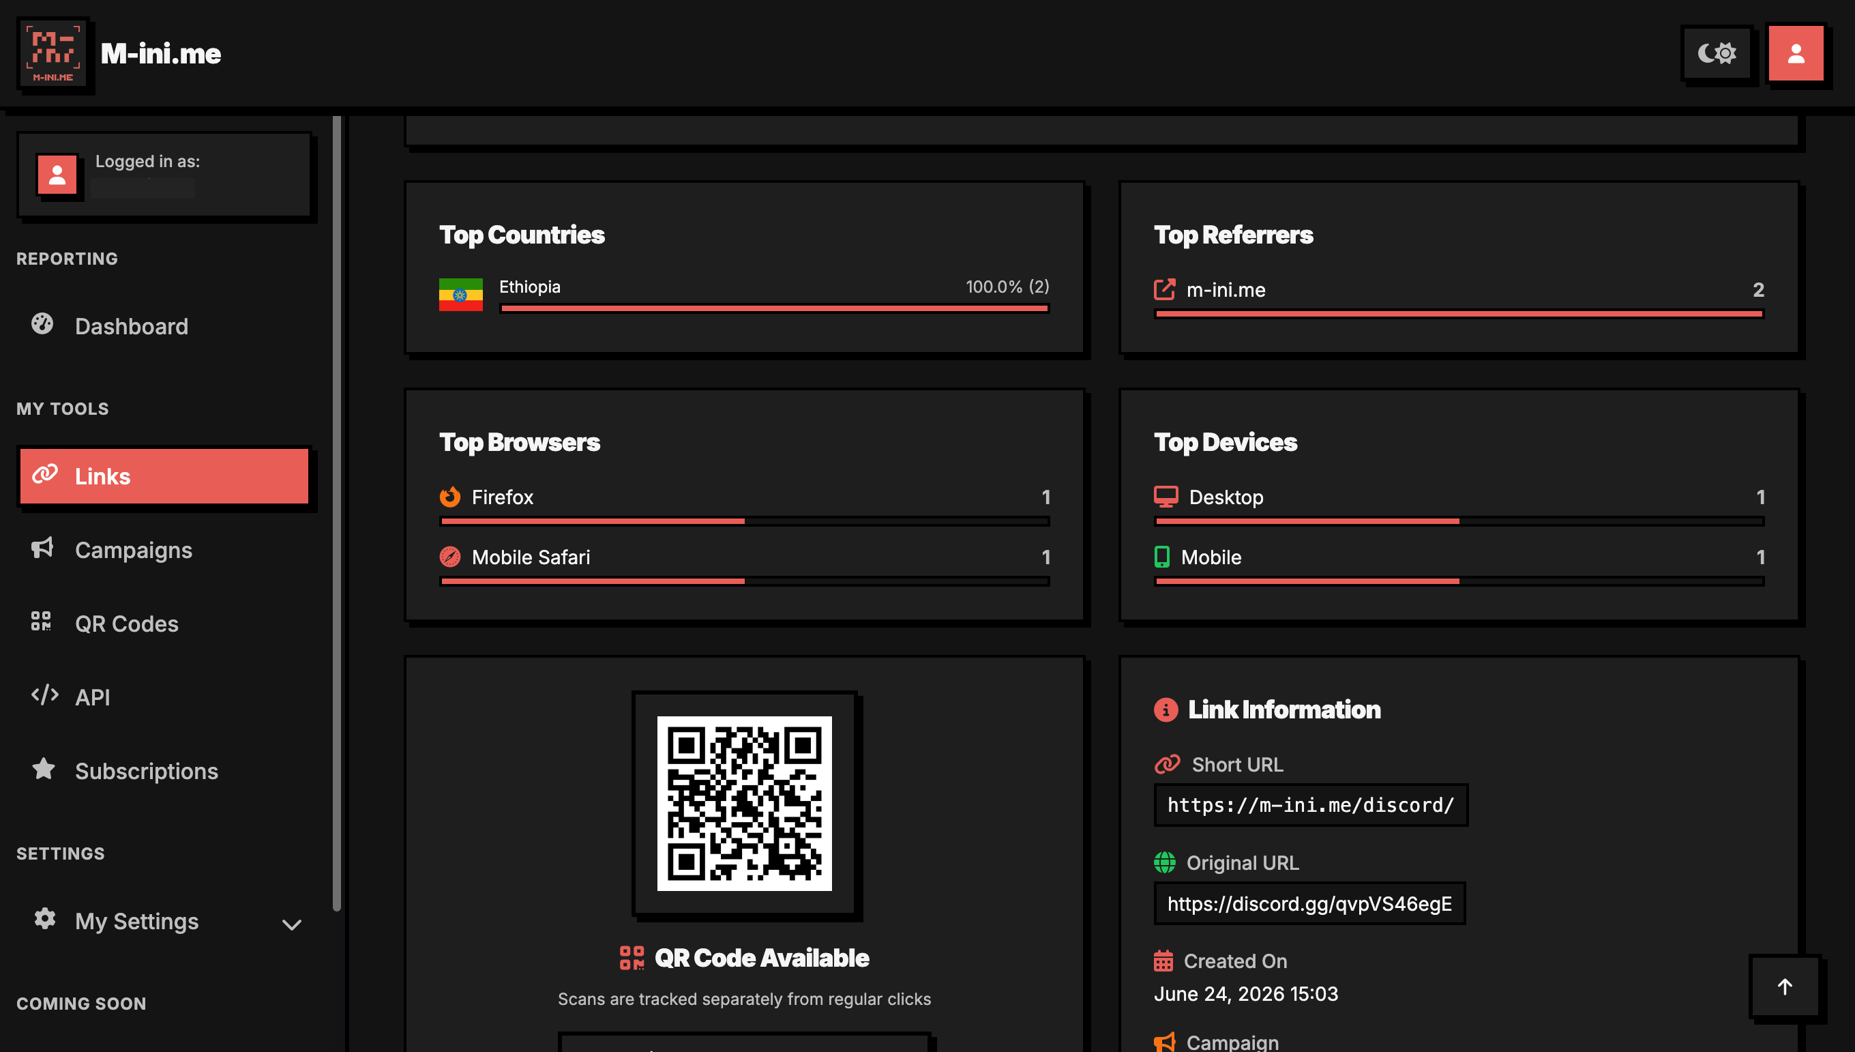Click the Subscriptions star icon
The width and height of the screenshot is (1855, 1052).
point(44,769)
